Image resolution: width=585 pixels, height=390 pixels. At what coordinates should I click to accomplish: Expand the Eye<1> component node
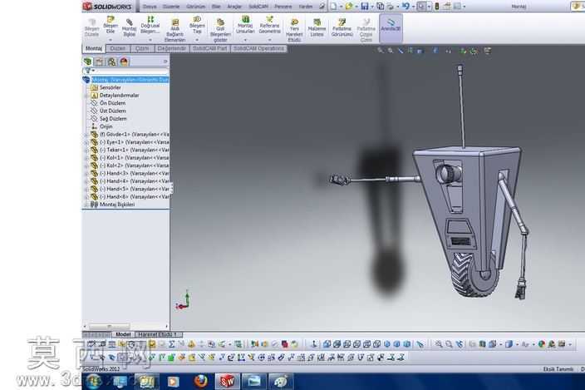click(x=86, y=142)
